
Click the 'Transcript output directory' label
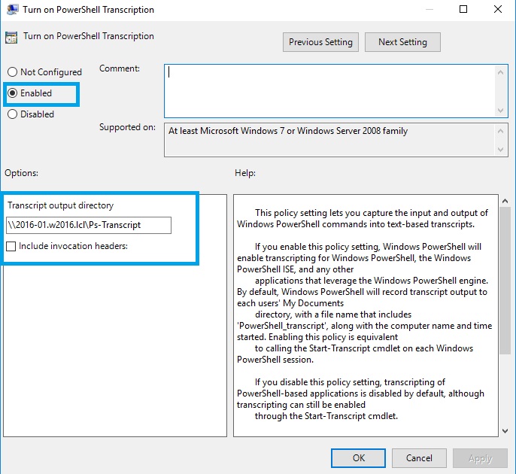60,205
